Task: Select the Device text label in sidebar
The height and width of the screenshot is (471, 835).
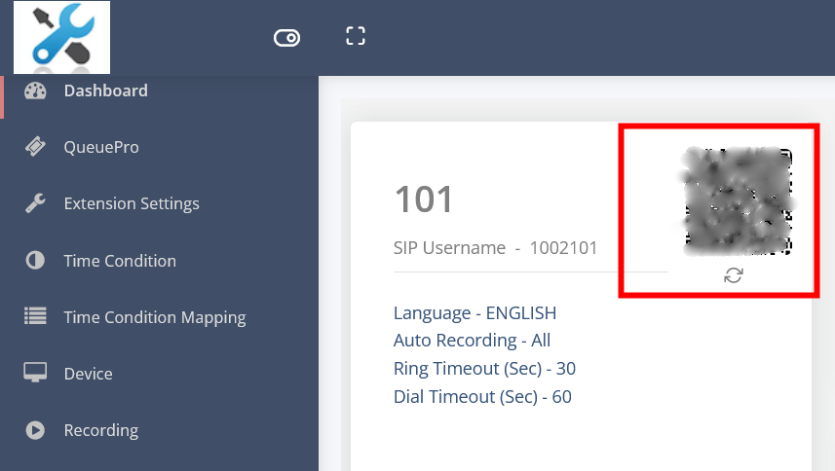Action: [x=88, y=374]
